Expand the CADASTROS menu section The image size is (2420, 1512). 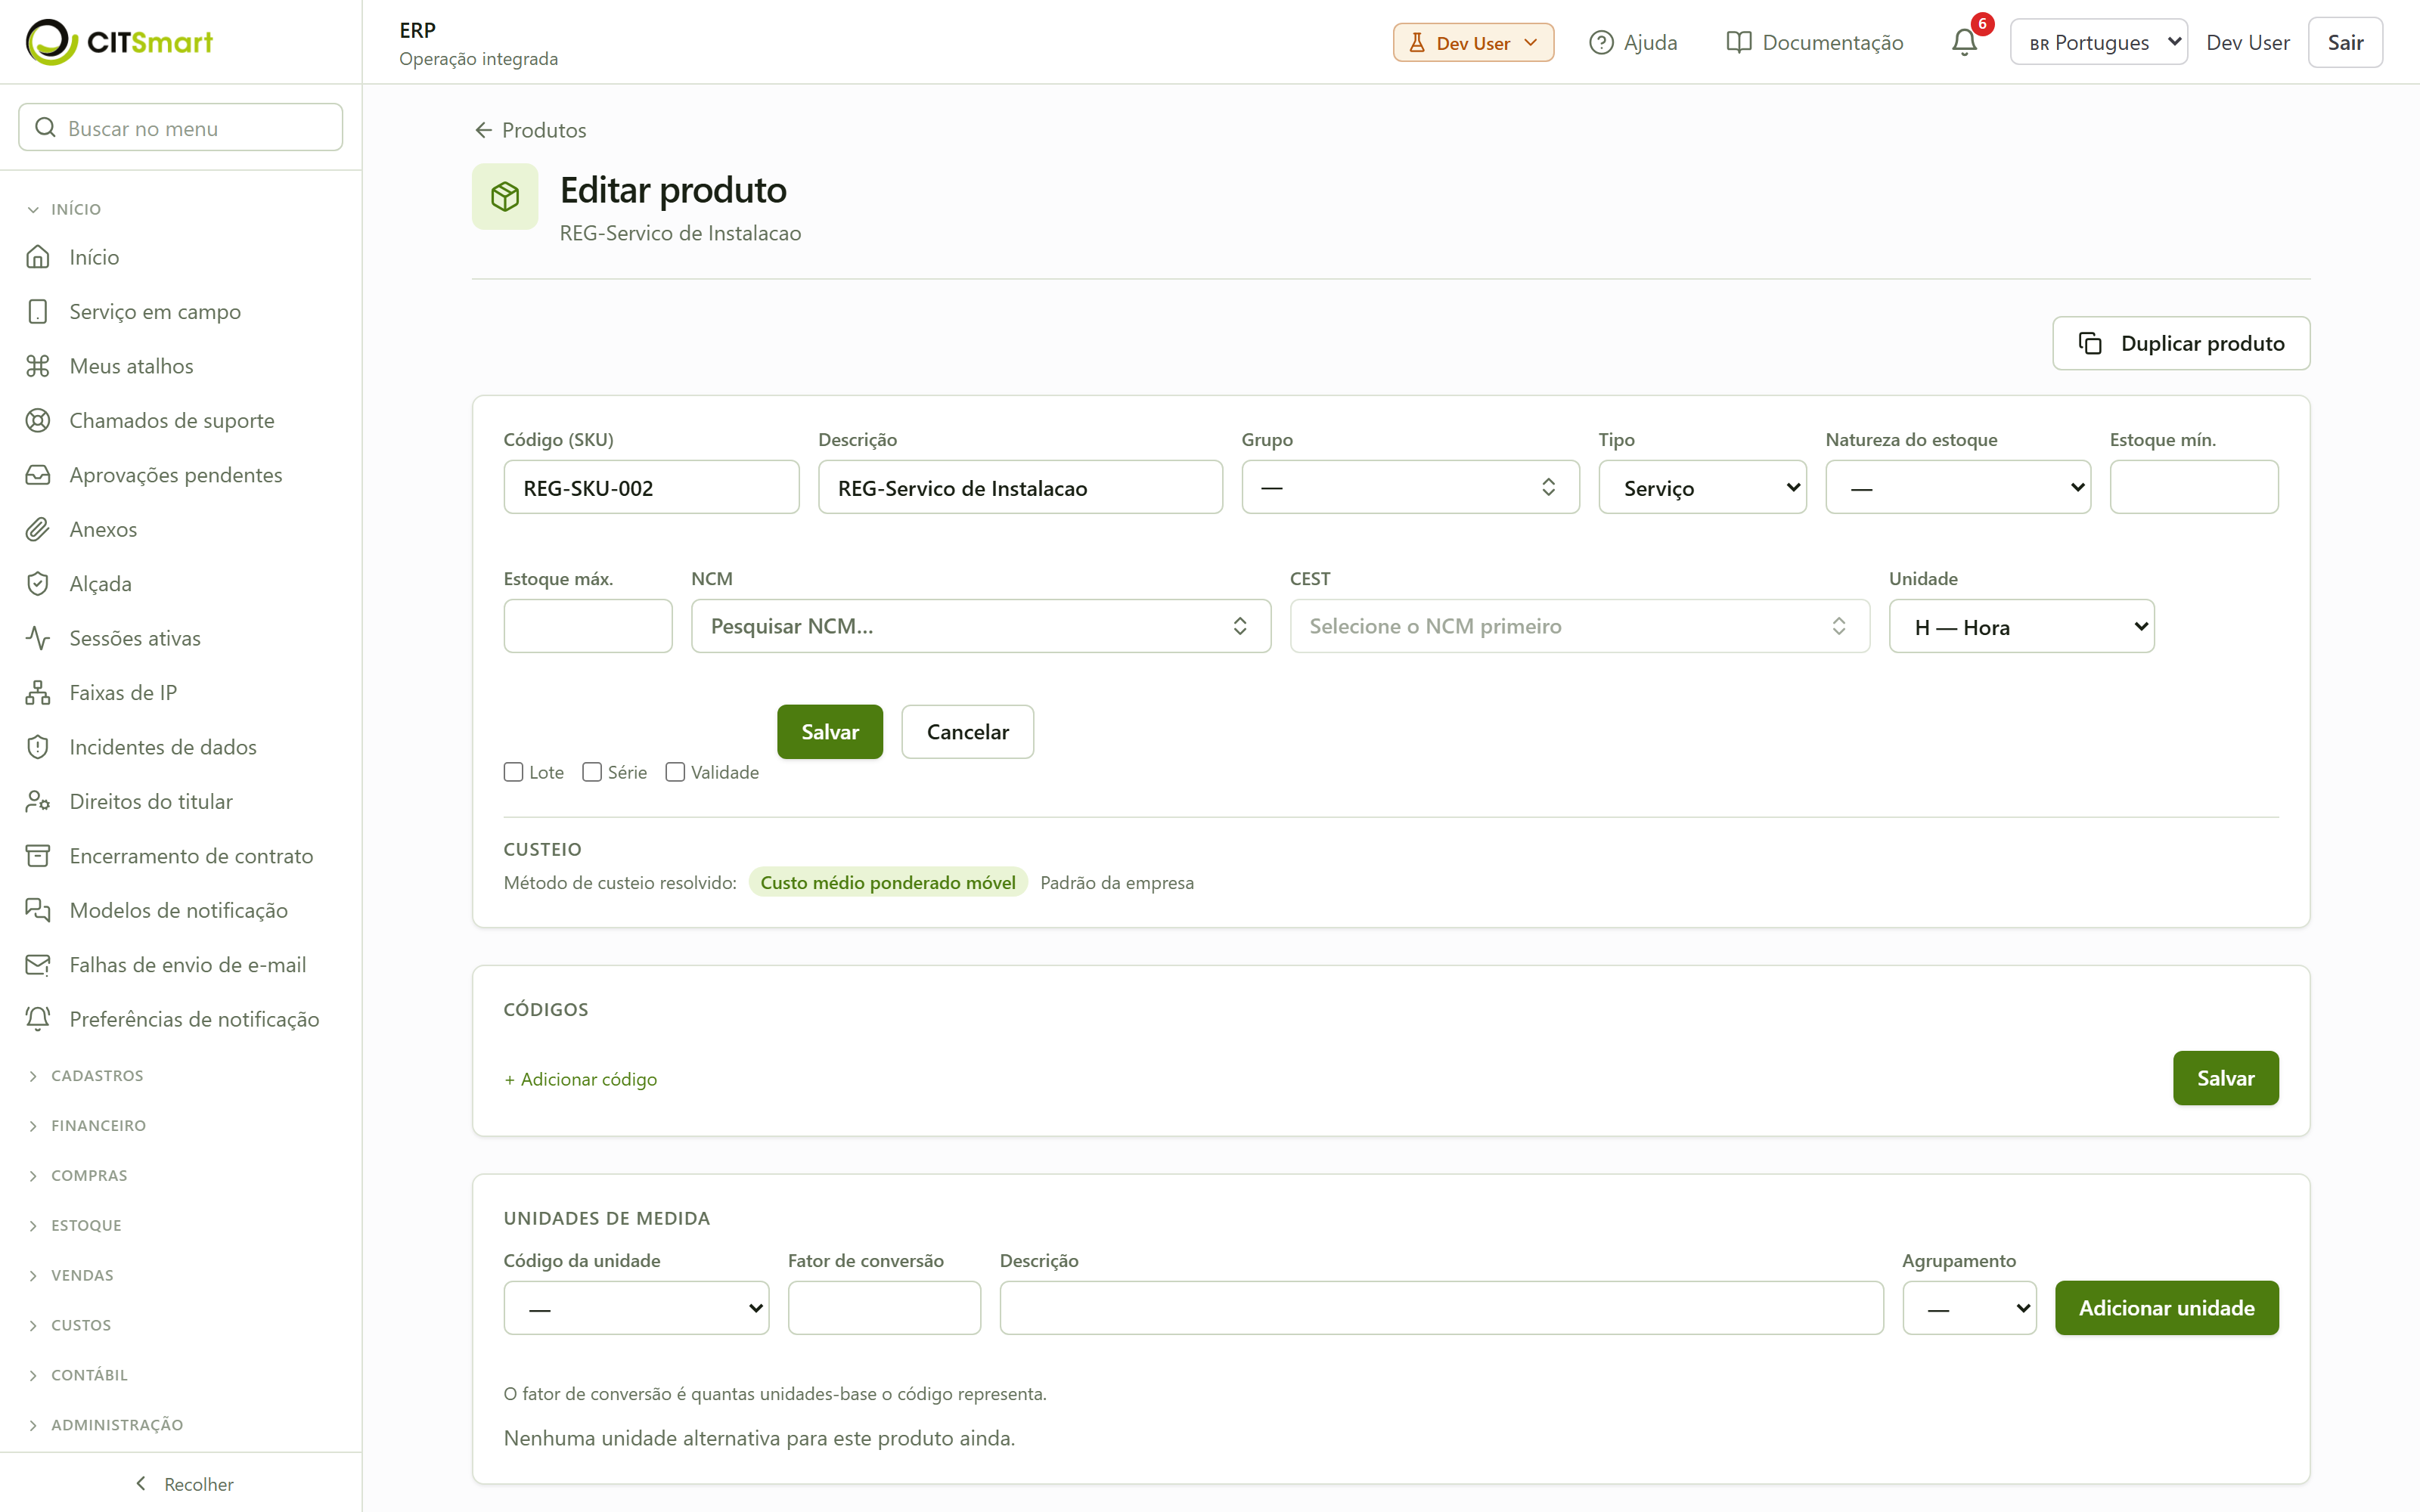point(97,1075)
